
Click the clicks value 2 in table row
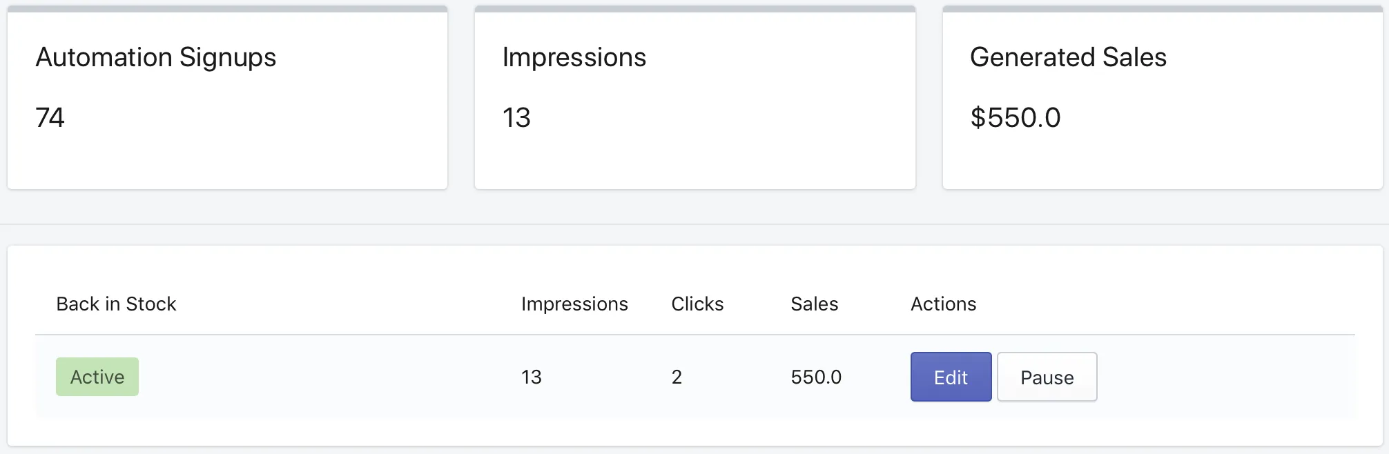(677, 377)
